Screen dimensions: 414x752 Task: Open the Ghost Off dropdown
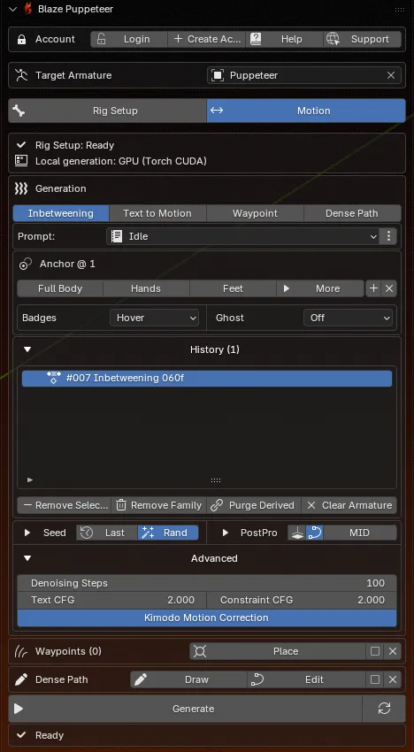coord(348,318)
